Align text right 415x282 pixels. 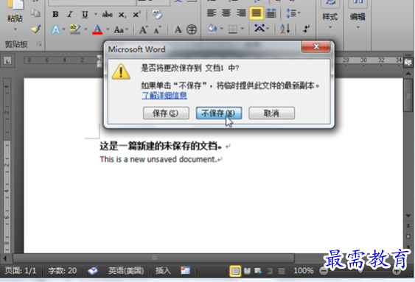coord(241,13)
